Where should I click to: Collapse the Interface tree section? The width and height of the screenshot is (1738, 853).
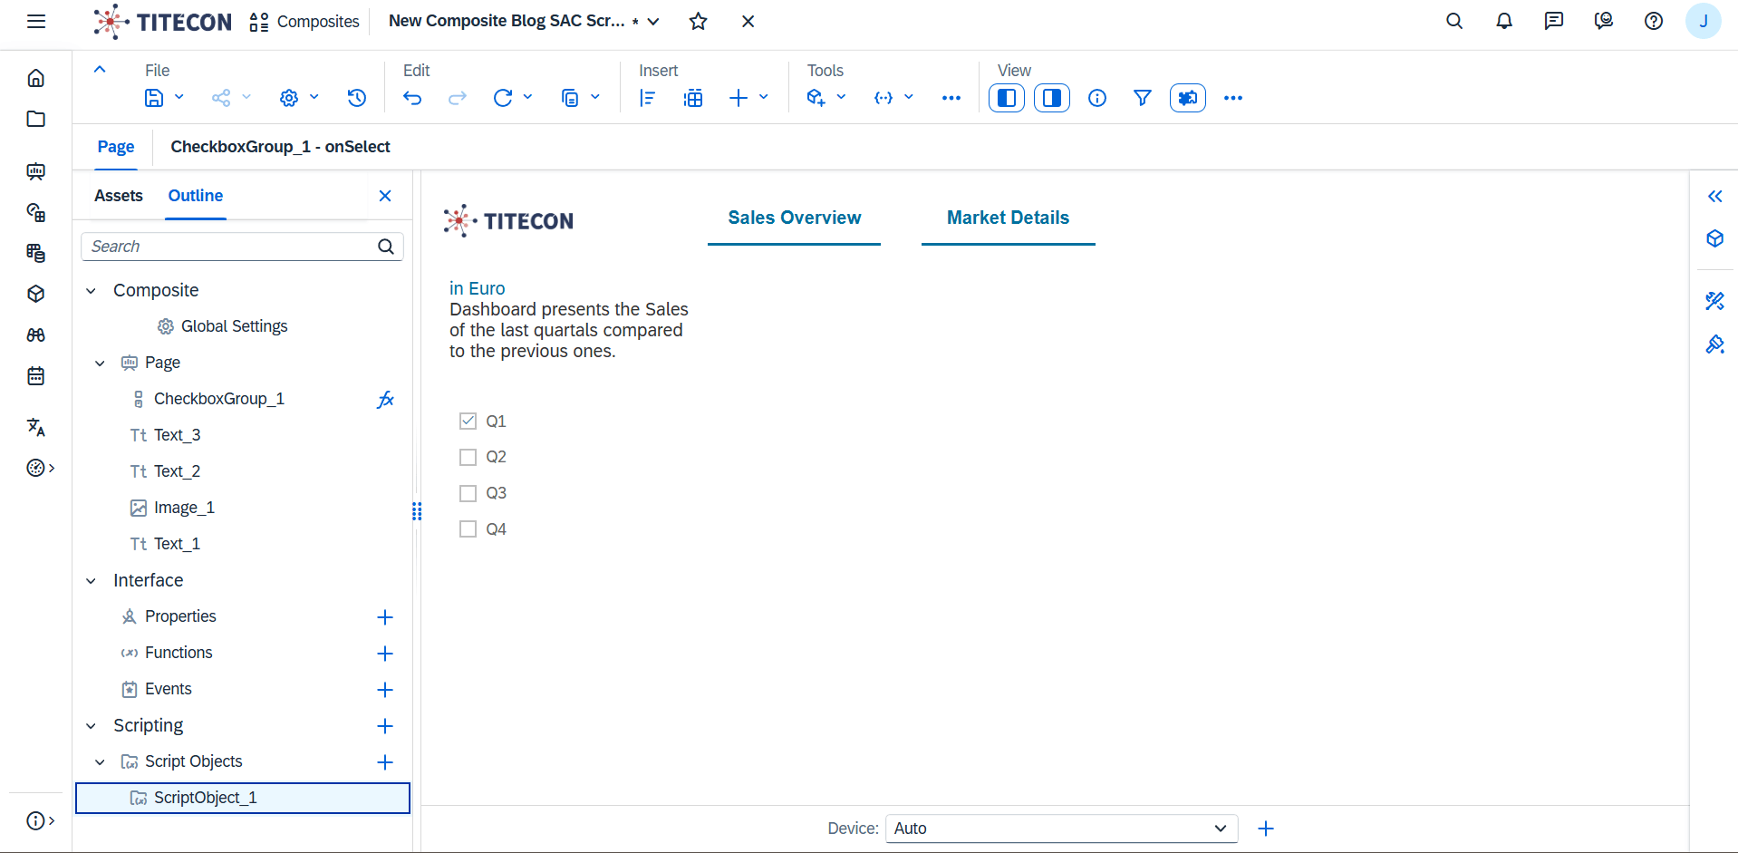coord(91,581)
